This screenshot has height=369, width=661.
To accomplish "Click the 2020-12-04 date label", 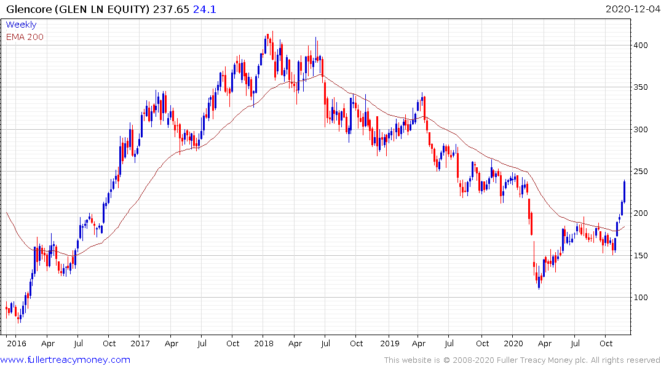I will tap(633, 9).
